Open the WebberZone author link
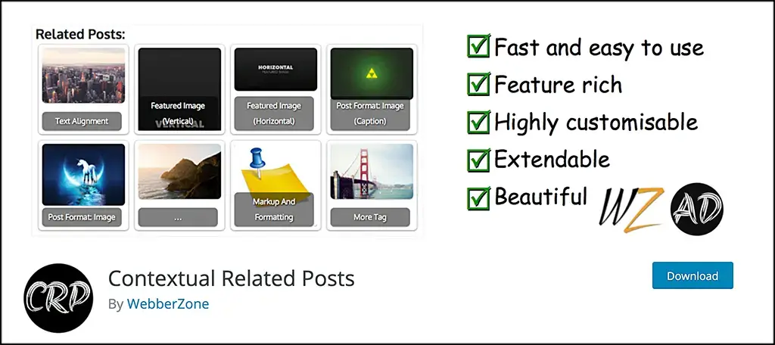The width and height of the screenshot is (775, 345). (x=167, y=303)
